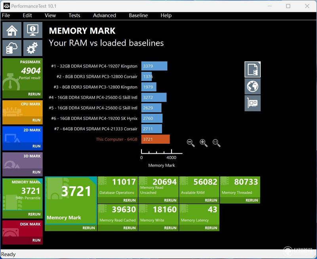Screen dimensions: 317x259
Task: Click the zoom in magnifier icon
Action: click(203, 143)
